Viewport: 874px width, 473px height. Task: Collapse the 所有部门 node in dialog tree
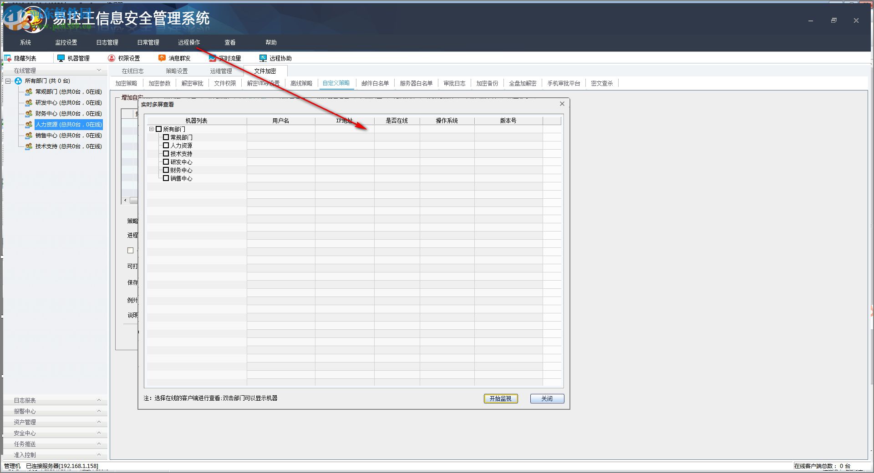pyautogui.click(x=152, y=129)
